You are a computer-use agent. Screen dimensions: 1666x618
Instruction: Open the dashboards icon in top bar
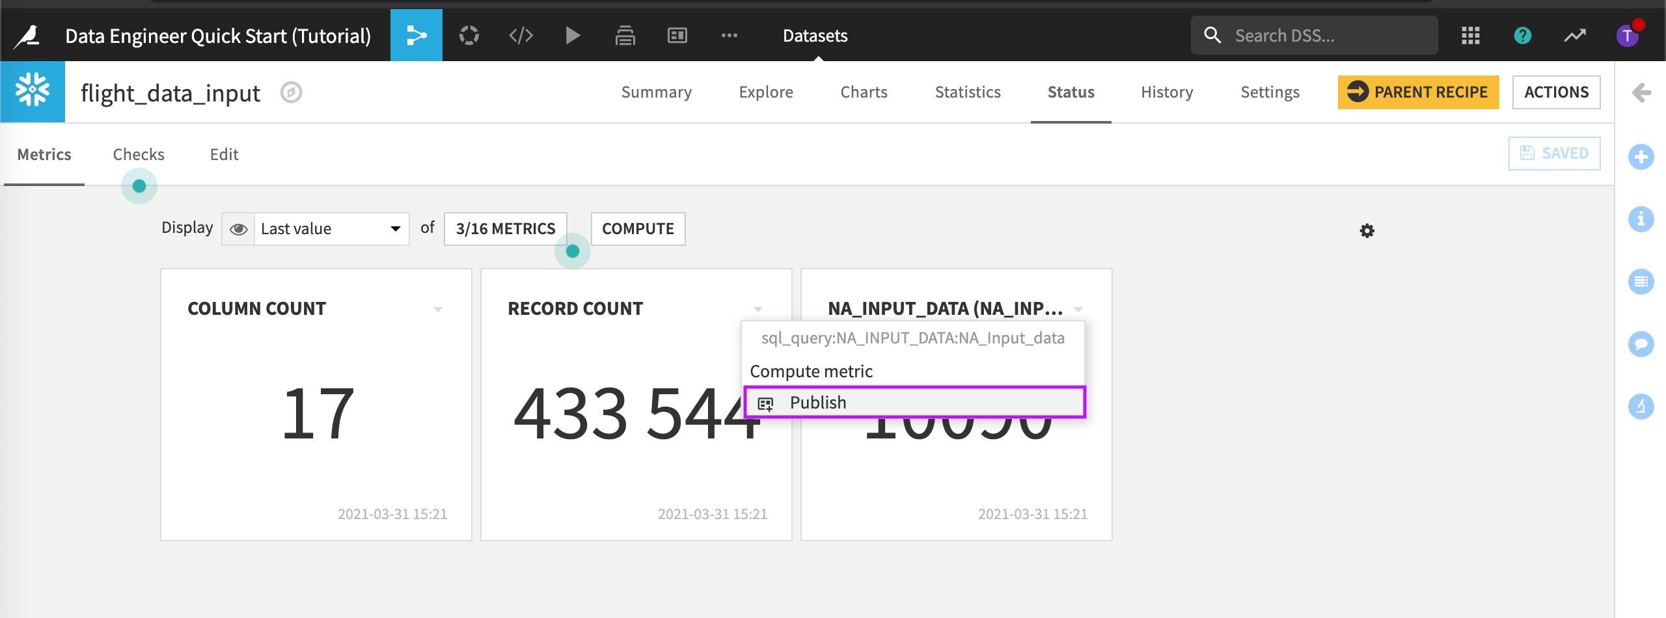point(677,35)
